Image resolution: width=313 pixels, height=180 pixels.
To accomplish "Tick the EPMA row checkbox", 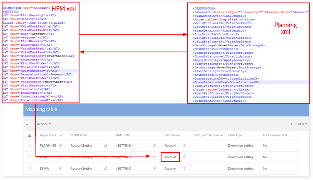I will tap(29, 169).
